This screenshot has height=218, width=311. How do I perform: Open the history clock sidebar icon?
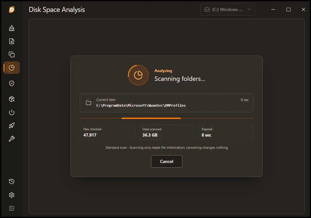click(12, 182)
